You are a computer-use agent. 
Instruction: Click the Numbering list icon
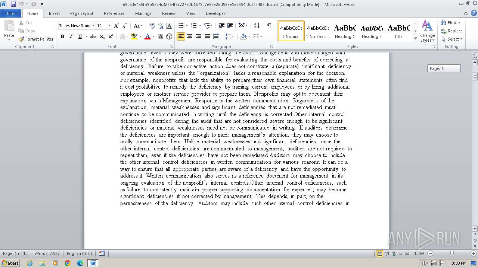click(x=193, y=26)
